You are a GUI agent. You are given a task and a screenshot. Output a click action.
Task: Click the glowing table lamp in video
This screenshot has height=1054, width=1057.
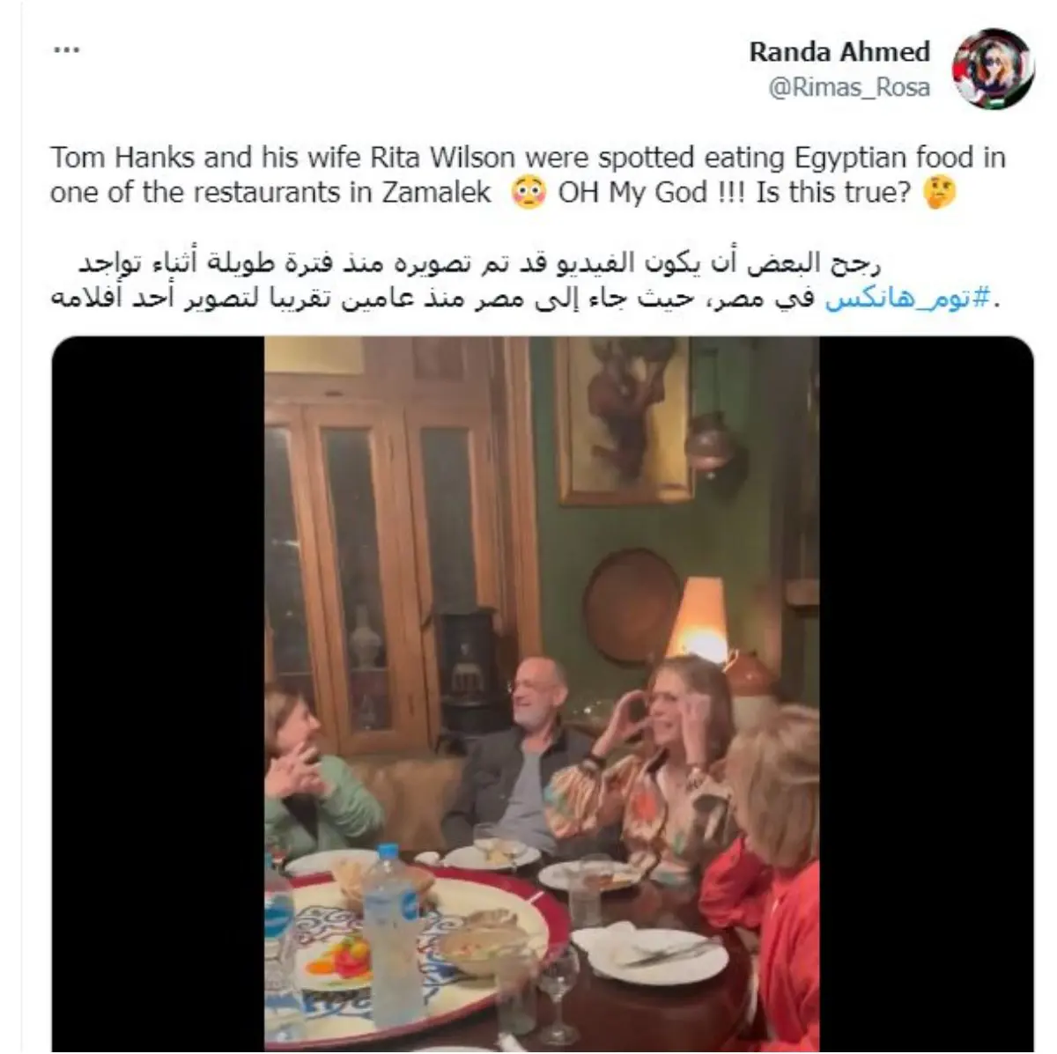(698, 619)
